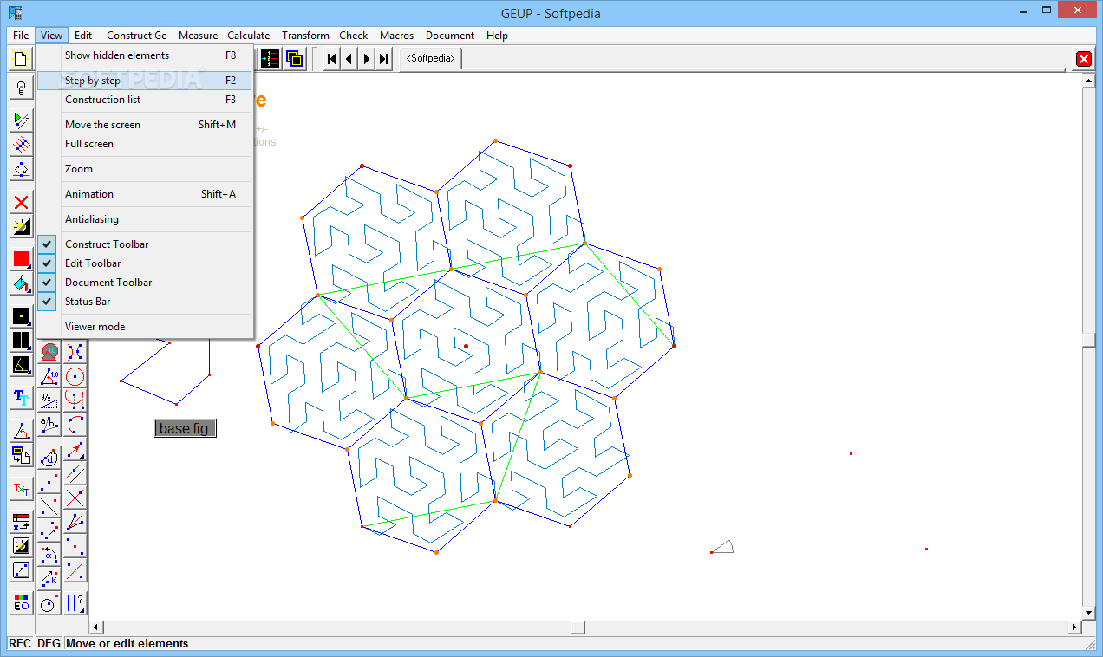
Task: Click the base fig. label
Action: [186, 429]
